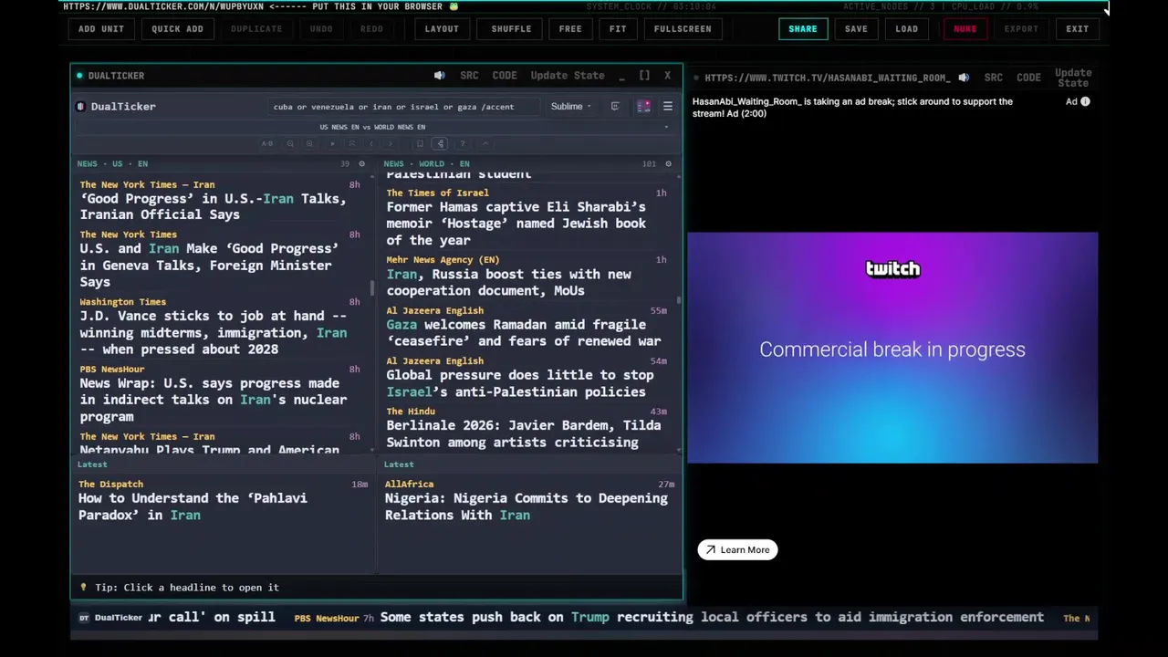Click the purple layout icon in DualTicker header
This screenshot has height=657, width=1168.
pos(643,107)
